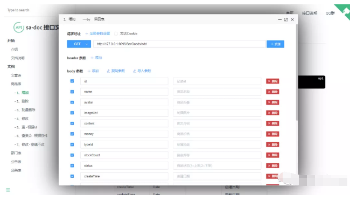Screen dimensions: 350x201
Task: Delete the name body parameter row
Action: coord(272,92)
